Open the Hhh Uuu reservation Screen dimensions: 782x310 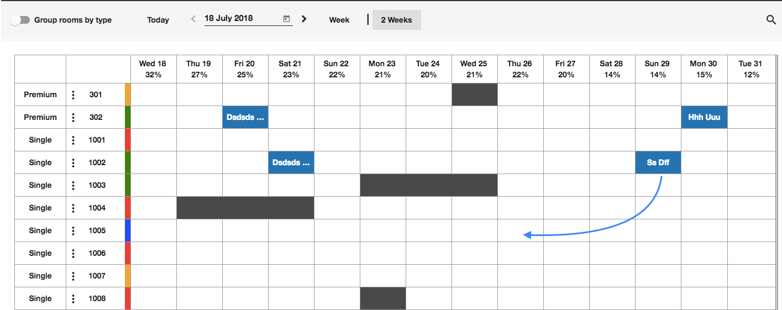coord(704,117)
